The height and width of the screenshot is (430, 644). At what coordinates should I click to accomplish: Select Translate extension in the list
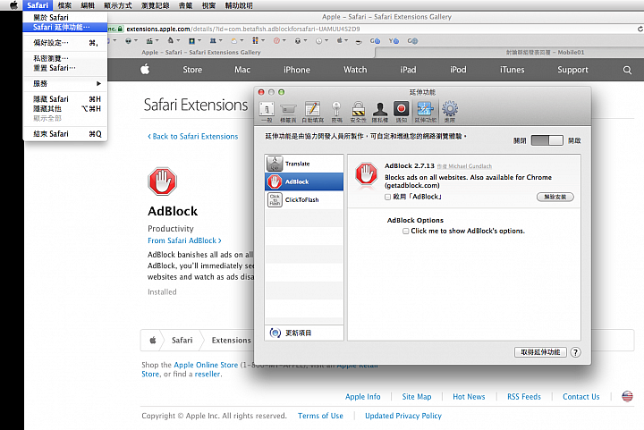point(304,164)
